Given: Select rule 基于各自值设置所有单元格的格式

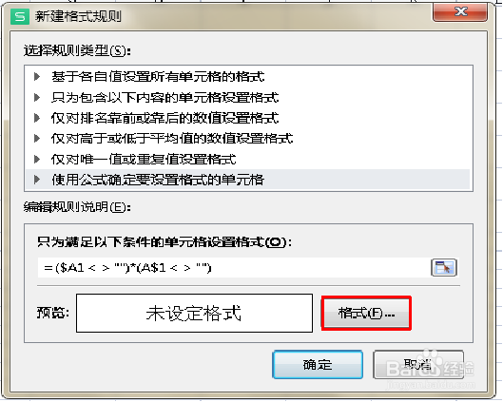Looking at the screenshot, I should pos(247,76).
